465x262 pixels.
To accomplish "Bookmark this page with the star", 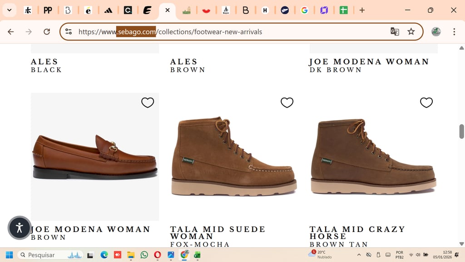I will point(411,32).
